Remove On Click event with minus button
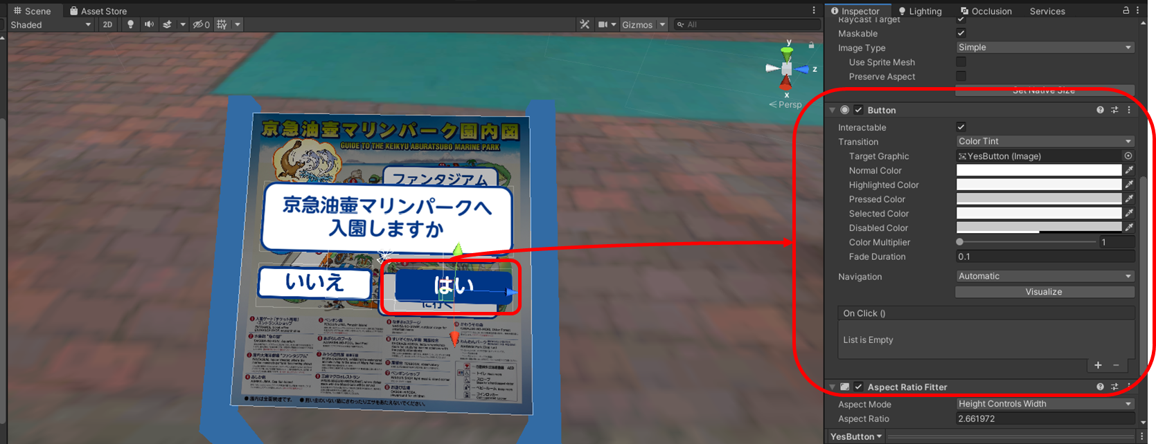 (1116, 365)
